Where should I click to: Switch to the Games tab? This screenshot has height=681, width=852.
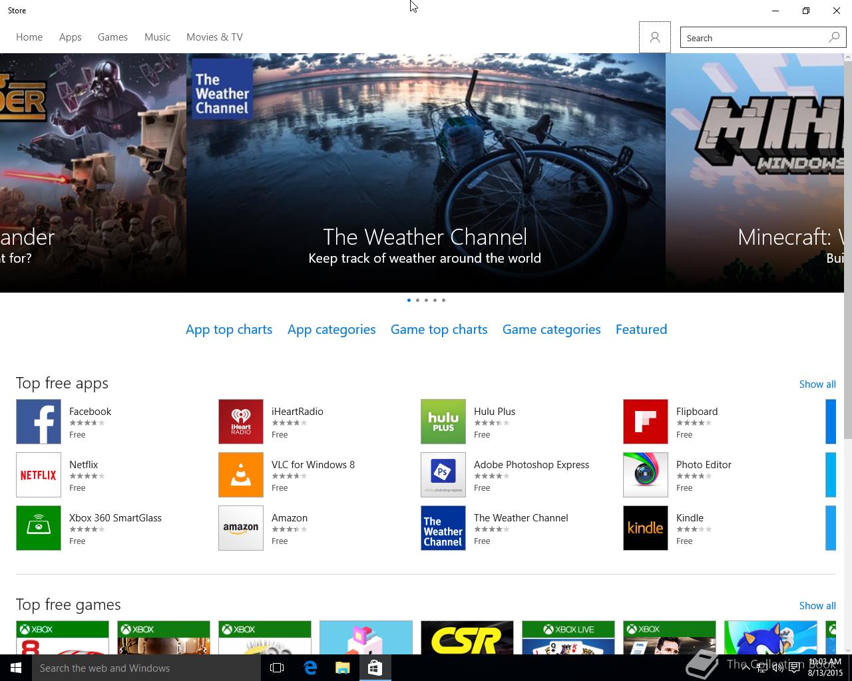click(x=112, y=37)
